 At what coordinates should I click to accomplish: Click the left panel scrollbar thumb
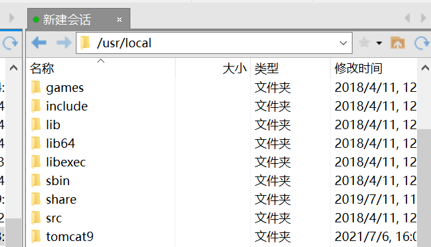click(x=13, y=232)
